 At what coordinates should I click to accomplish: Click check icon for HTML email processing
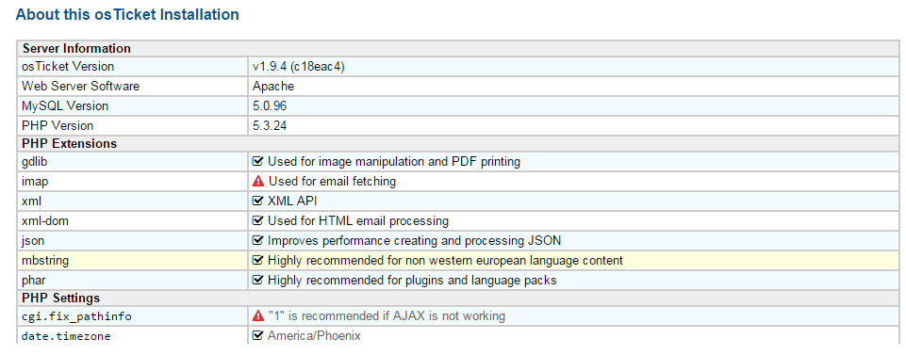click(x=258, y=220)
